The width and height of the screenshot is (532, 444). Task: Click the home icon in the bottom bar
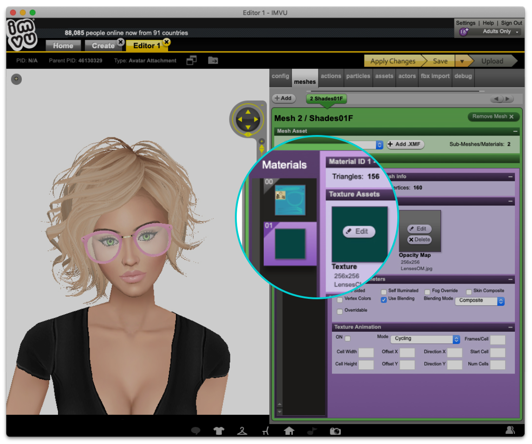coord(289,431)
